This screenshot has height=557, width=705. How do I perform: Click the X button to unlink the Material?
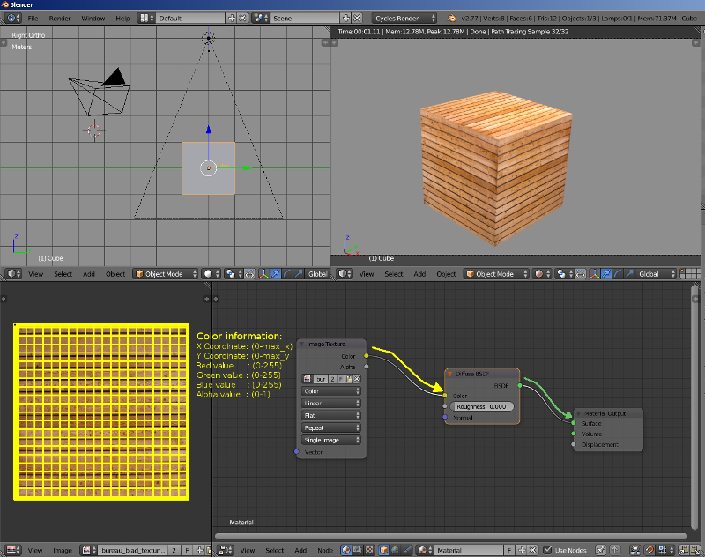pos(533,550)
